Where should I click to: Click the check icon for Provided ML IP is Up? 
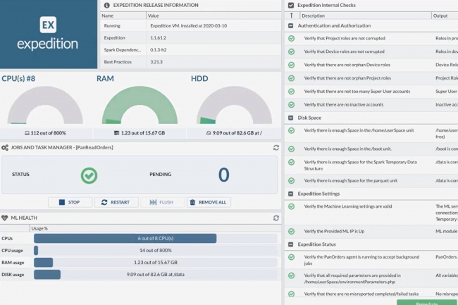291,231
